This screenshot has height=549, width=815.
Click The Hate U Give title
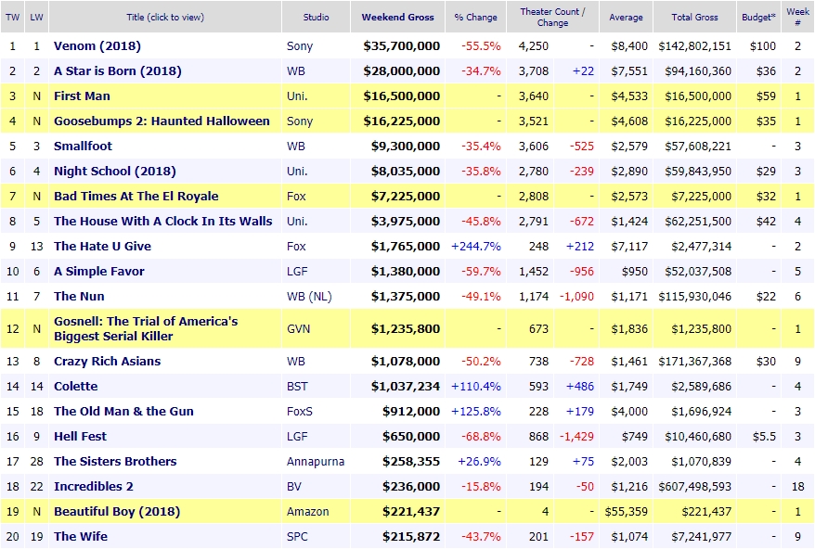click(102, 246)
